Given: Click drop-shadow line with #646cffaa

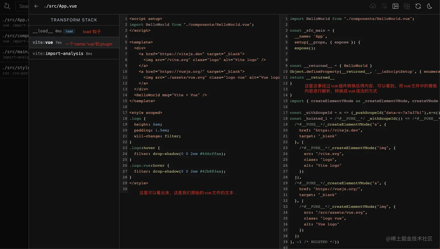Looking at the screenshot, I should tap(180, 154).
